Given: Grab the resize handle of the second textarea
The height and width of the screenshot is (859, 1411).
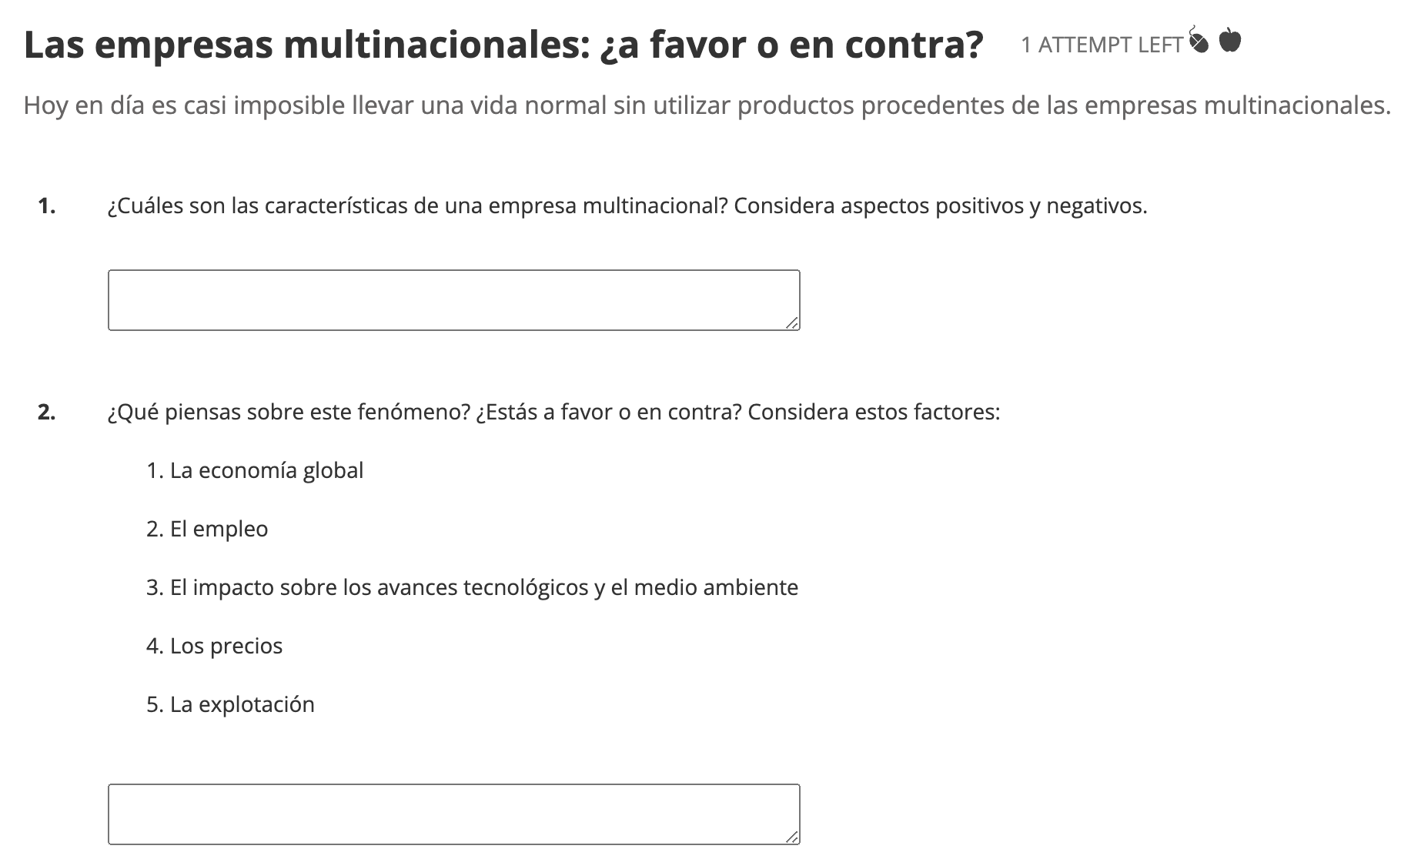Looking at the screenshot, I should pyautogui.click(x=792, y=837).
